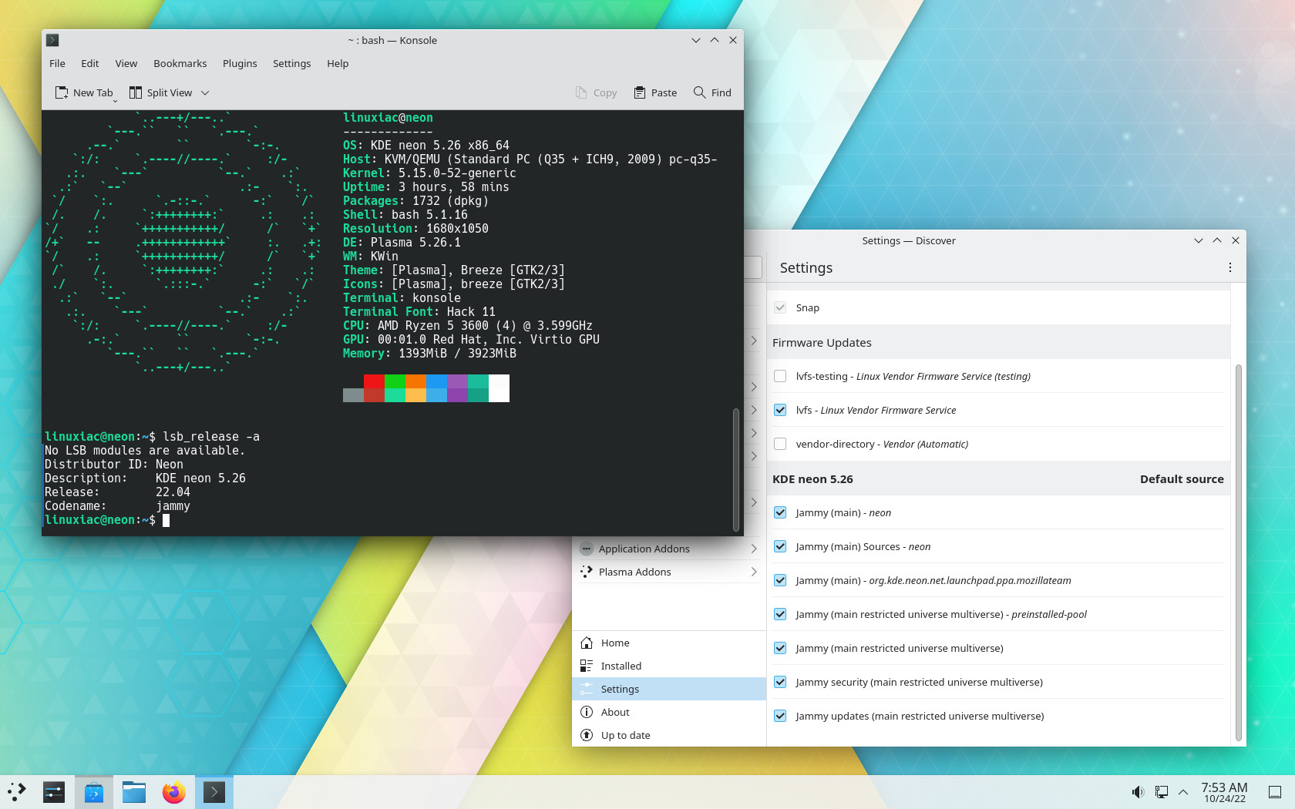The height and width of the screenshot is (809, 1295).
Task: Click the terminal prompt input area
Action: coord(166,520)
